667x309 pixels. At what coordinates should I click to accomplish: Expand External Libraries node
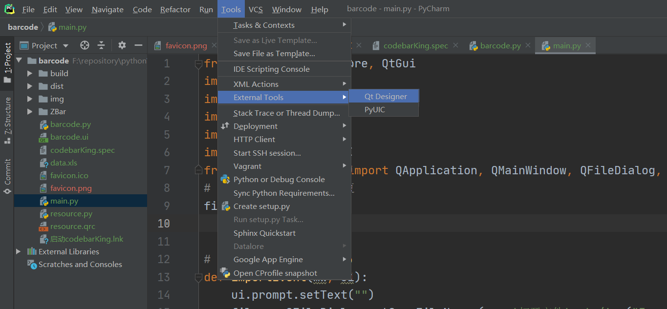19,251
